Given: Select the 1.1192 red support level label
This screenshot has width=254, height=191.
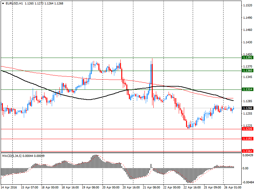Looking at the screenshot, I should pyautogui.click(x=248, y=139).
